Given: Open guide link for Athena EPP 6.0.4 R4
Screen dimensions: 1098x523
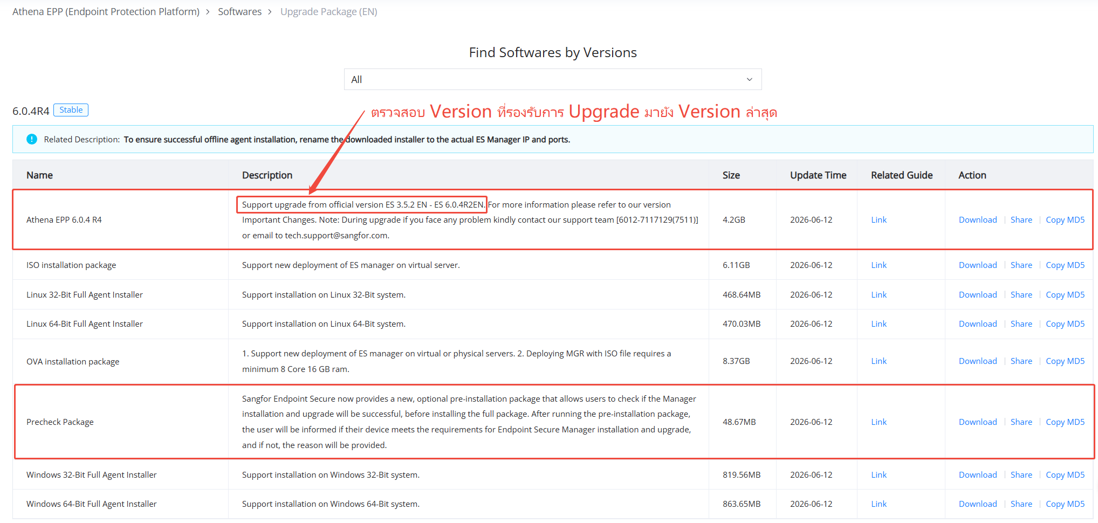Looking at the screenshot, I should click(879, 219).
